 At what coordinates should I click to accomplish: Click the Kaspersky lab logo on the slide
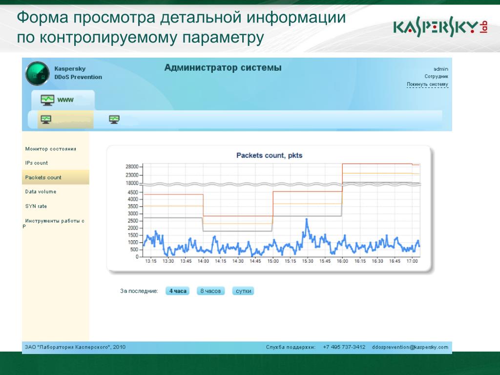coord(440,27)
